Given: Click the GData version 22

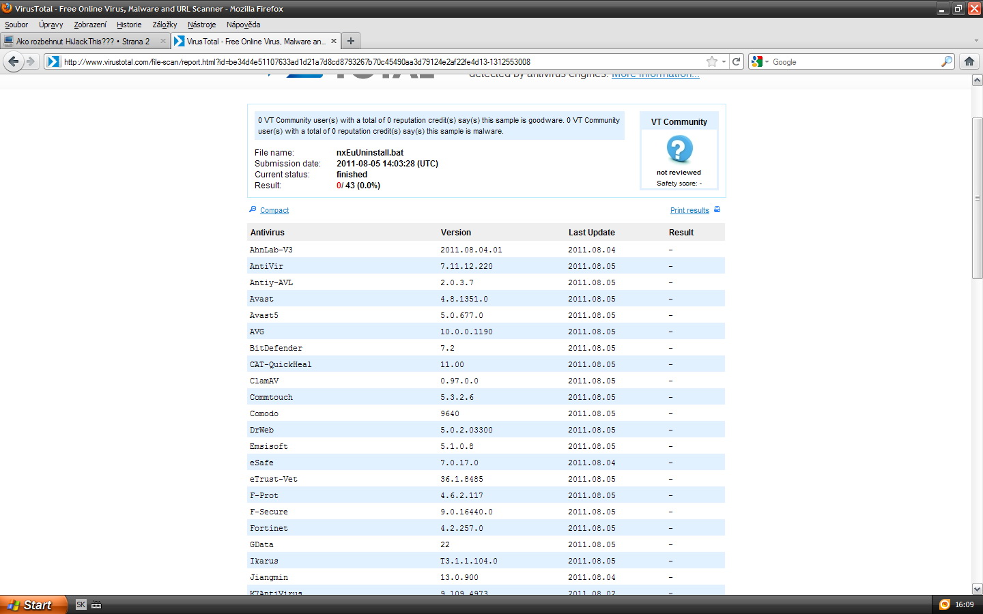Looking at the screenshot, I should (x=445, y=544).
